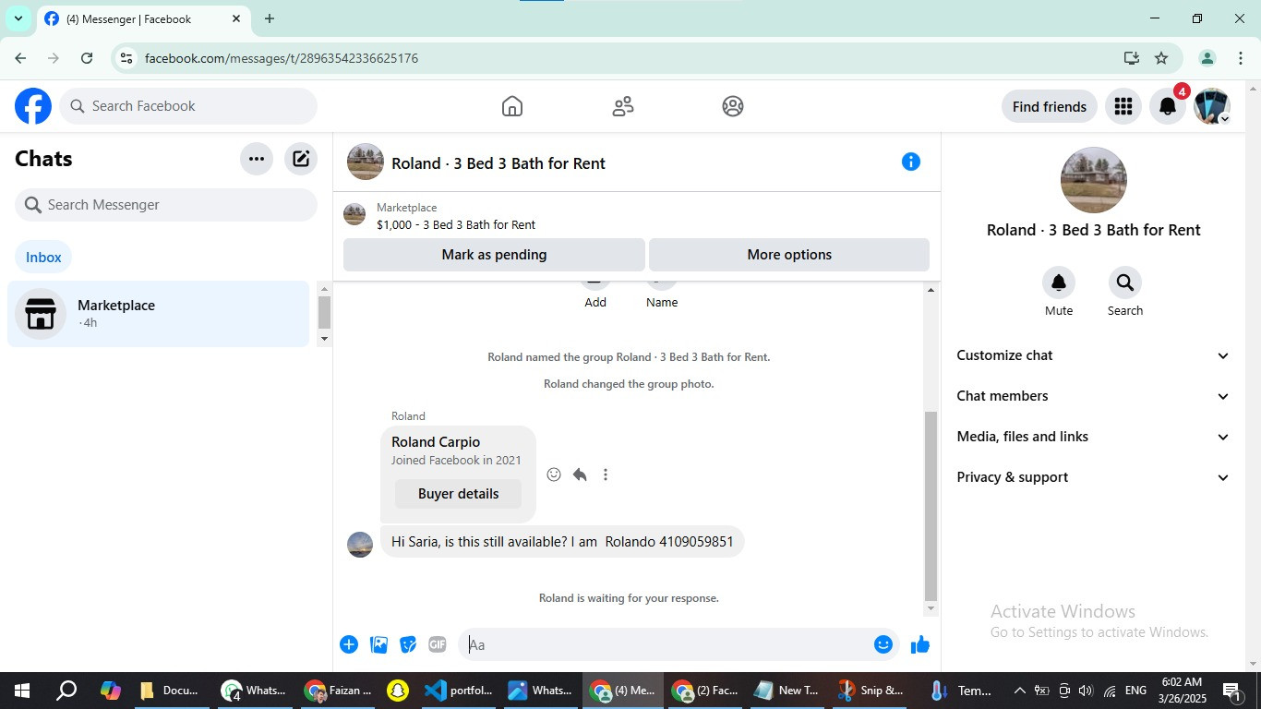
Task: Open Facebook home via the logo
Action: pyautogui.click(x=33, y=106)
